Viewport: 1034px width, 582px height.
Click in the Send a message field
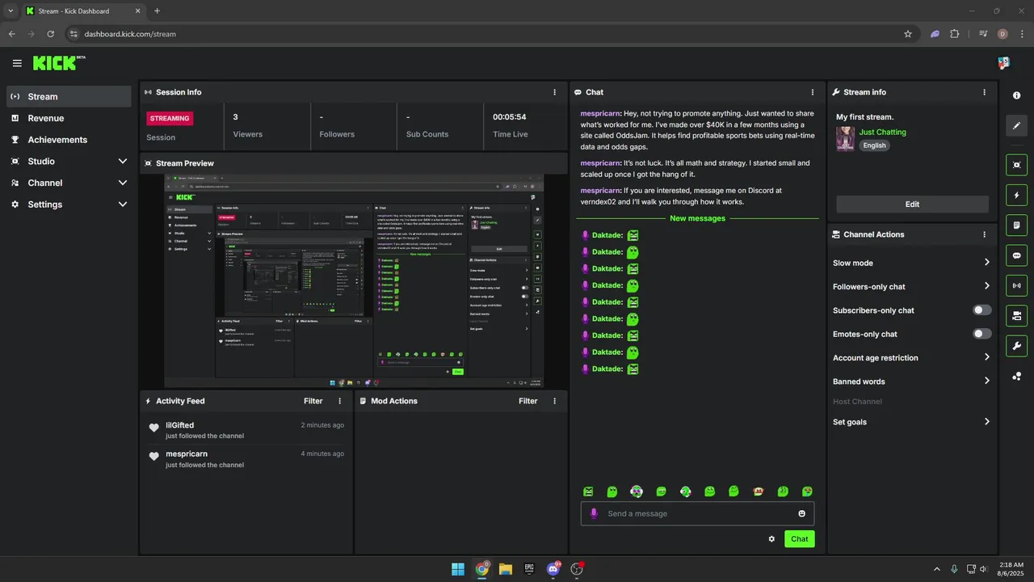pos(697,513)
